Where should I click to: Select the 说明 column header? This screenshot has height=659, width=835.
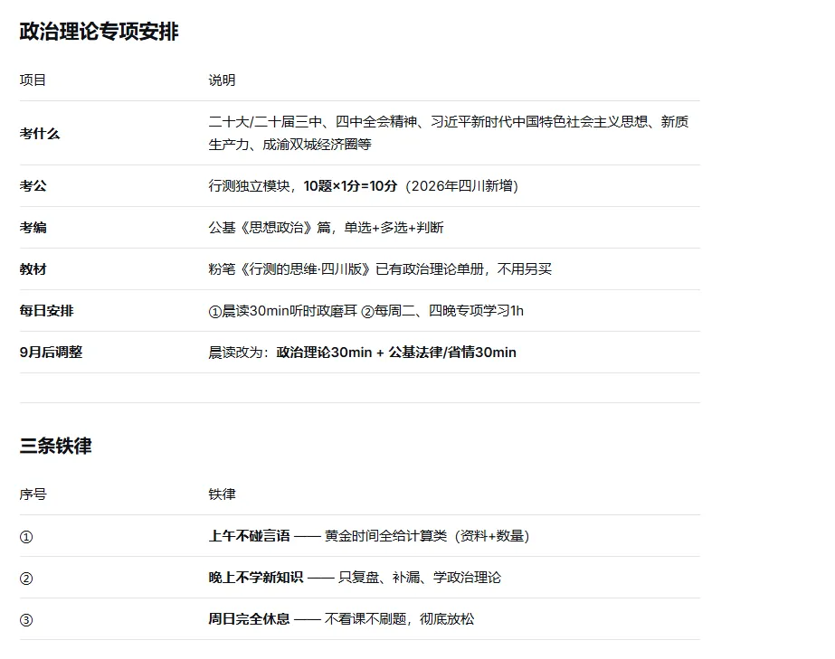point(222,80)
